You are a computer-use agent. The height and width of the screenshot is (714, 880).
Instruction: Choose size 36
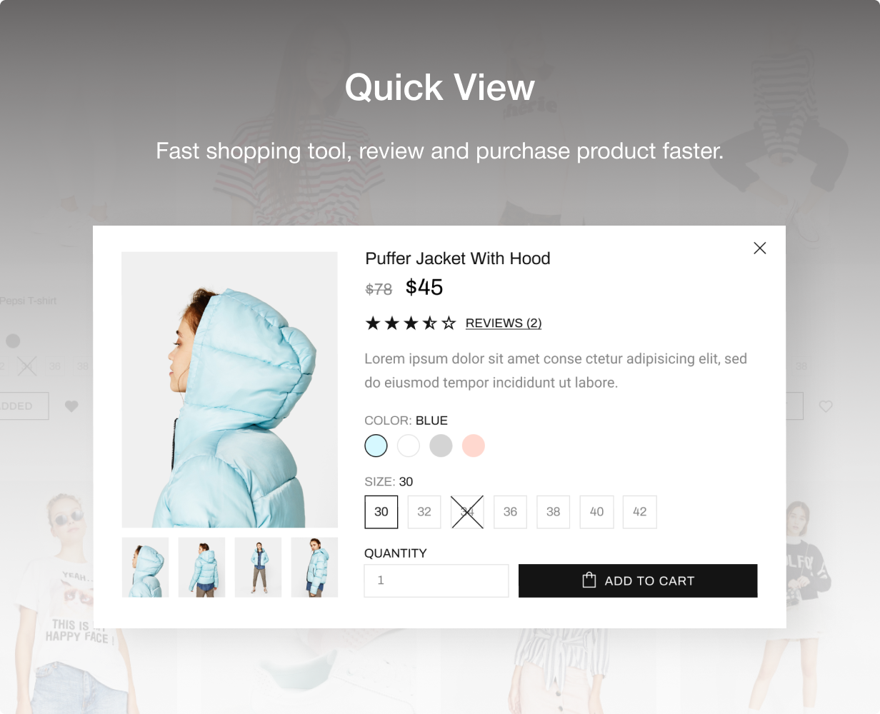(510, 512)
